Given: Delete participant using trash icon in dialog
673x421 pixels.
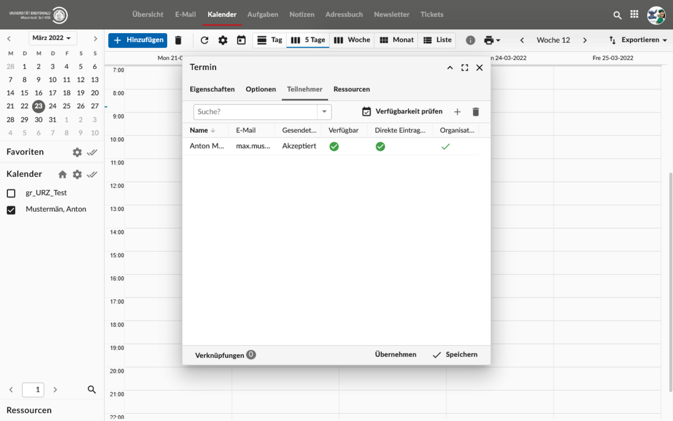Looking at the screenshot, I should [x=476, y=112].
